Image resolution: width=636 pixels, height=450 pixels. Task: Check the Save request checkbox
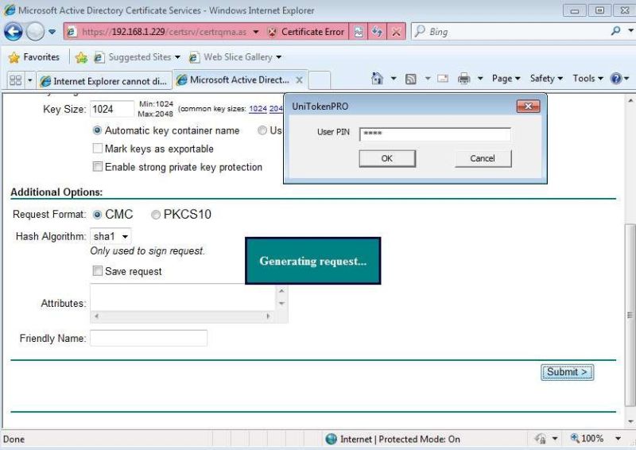[97, 270]
